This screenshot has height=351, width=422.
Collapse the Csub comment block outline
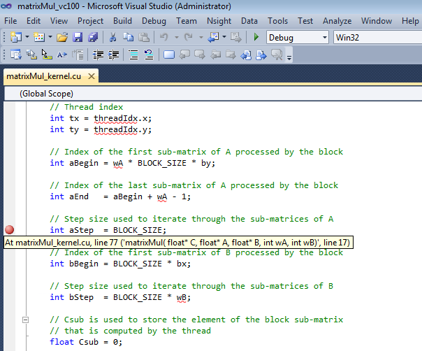click(27, 320)
